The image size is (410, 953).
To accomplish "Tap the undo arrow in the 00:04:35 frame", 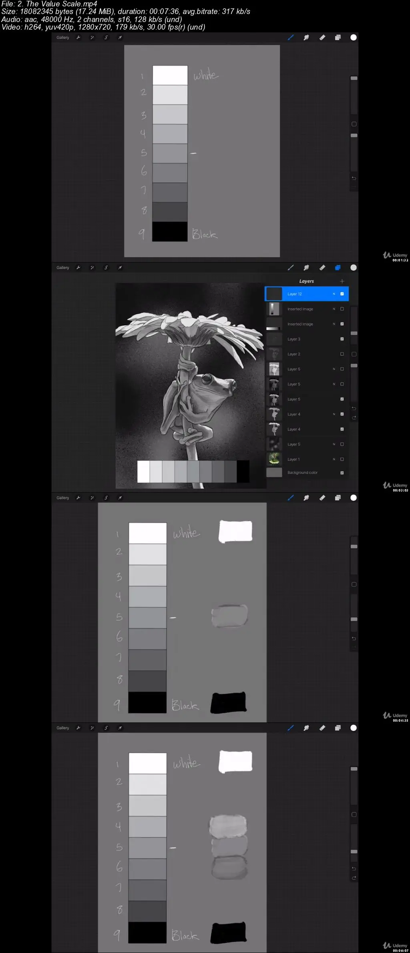I will point(354,639).
